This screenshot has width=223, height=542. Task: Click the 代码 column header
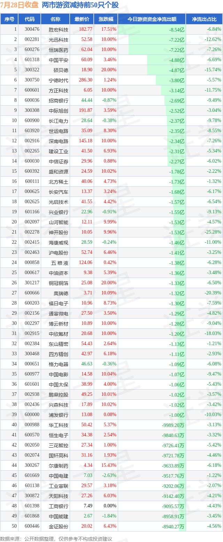pos(30,19)
